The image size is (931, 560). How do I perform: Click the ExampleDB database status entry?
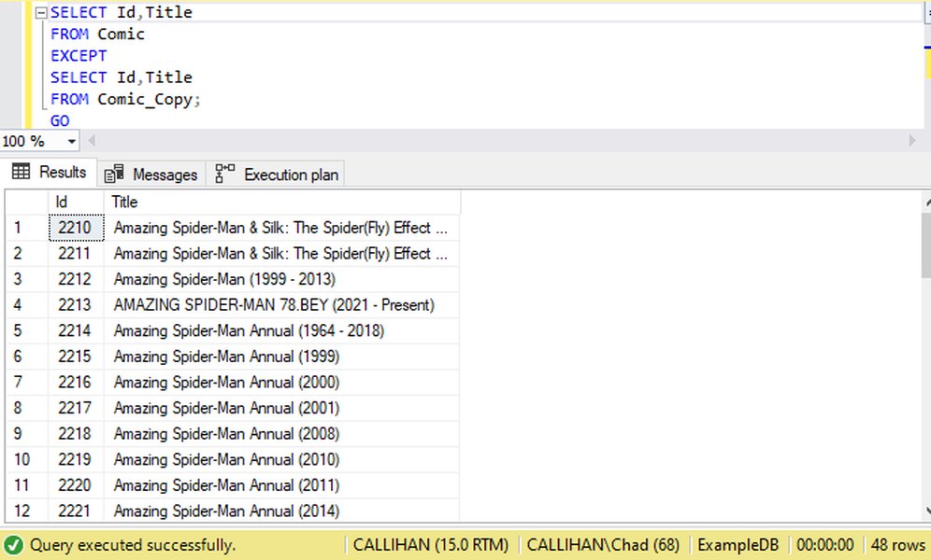738,544
